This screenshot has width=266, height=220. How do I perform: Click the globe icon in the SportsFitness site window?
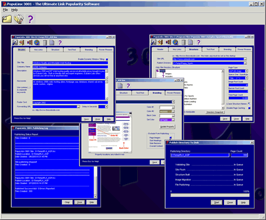pos(176,42)
